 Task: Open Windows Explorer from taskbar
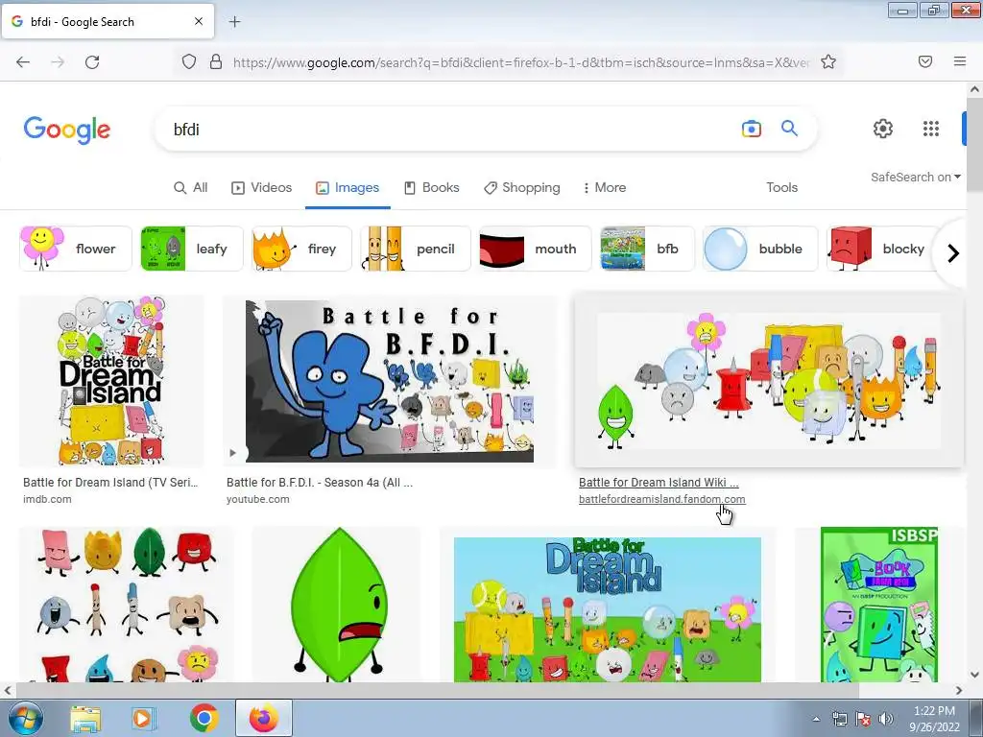point(85,718)
